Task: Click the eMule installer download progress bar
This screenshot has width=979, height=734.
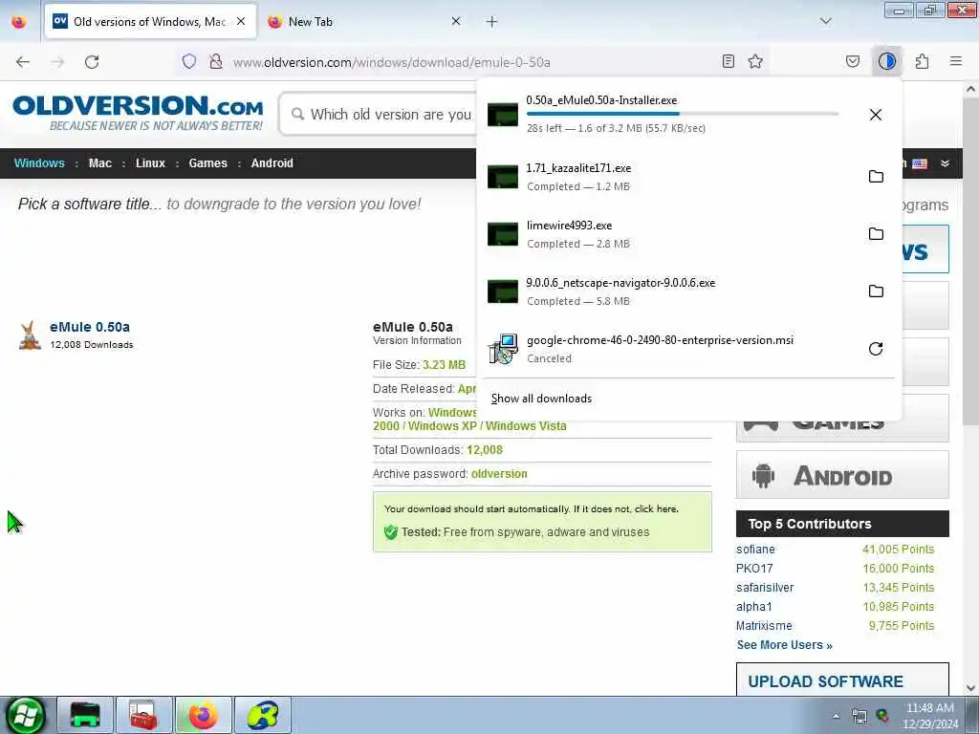Action: 682,115
